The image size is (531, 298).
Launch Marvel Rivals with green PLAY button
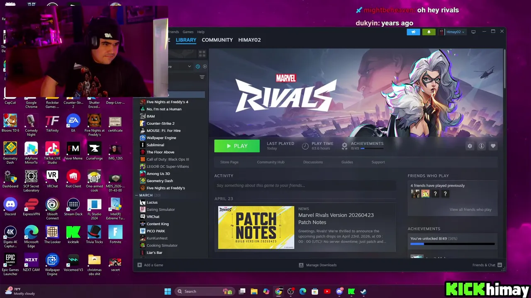[237, 146]
